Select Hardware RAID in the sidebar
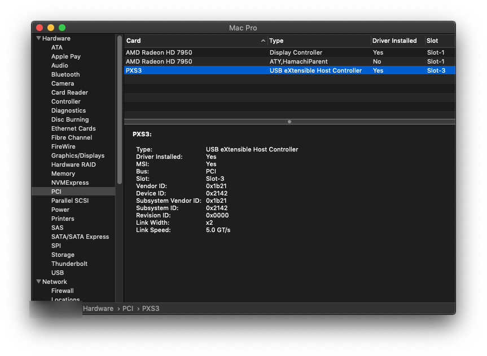 (73, 164)
